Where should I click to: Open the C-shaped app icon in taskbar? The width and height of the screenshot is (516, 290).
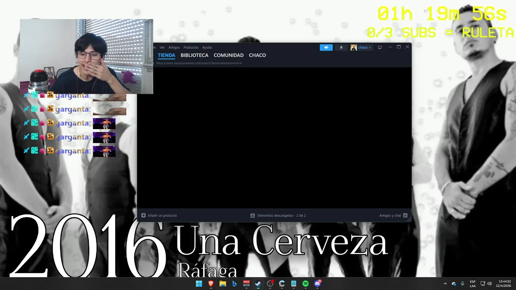[282, 284]
